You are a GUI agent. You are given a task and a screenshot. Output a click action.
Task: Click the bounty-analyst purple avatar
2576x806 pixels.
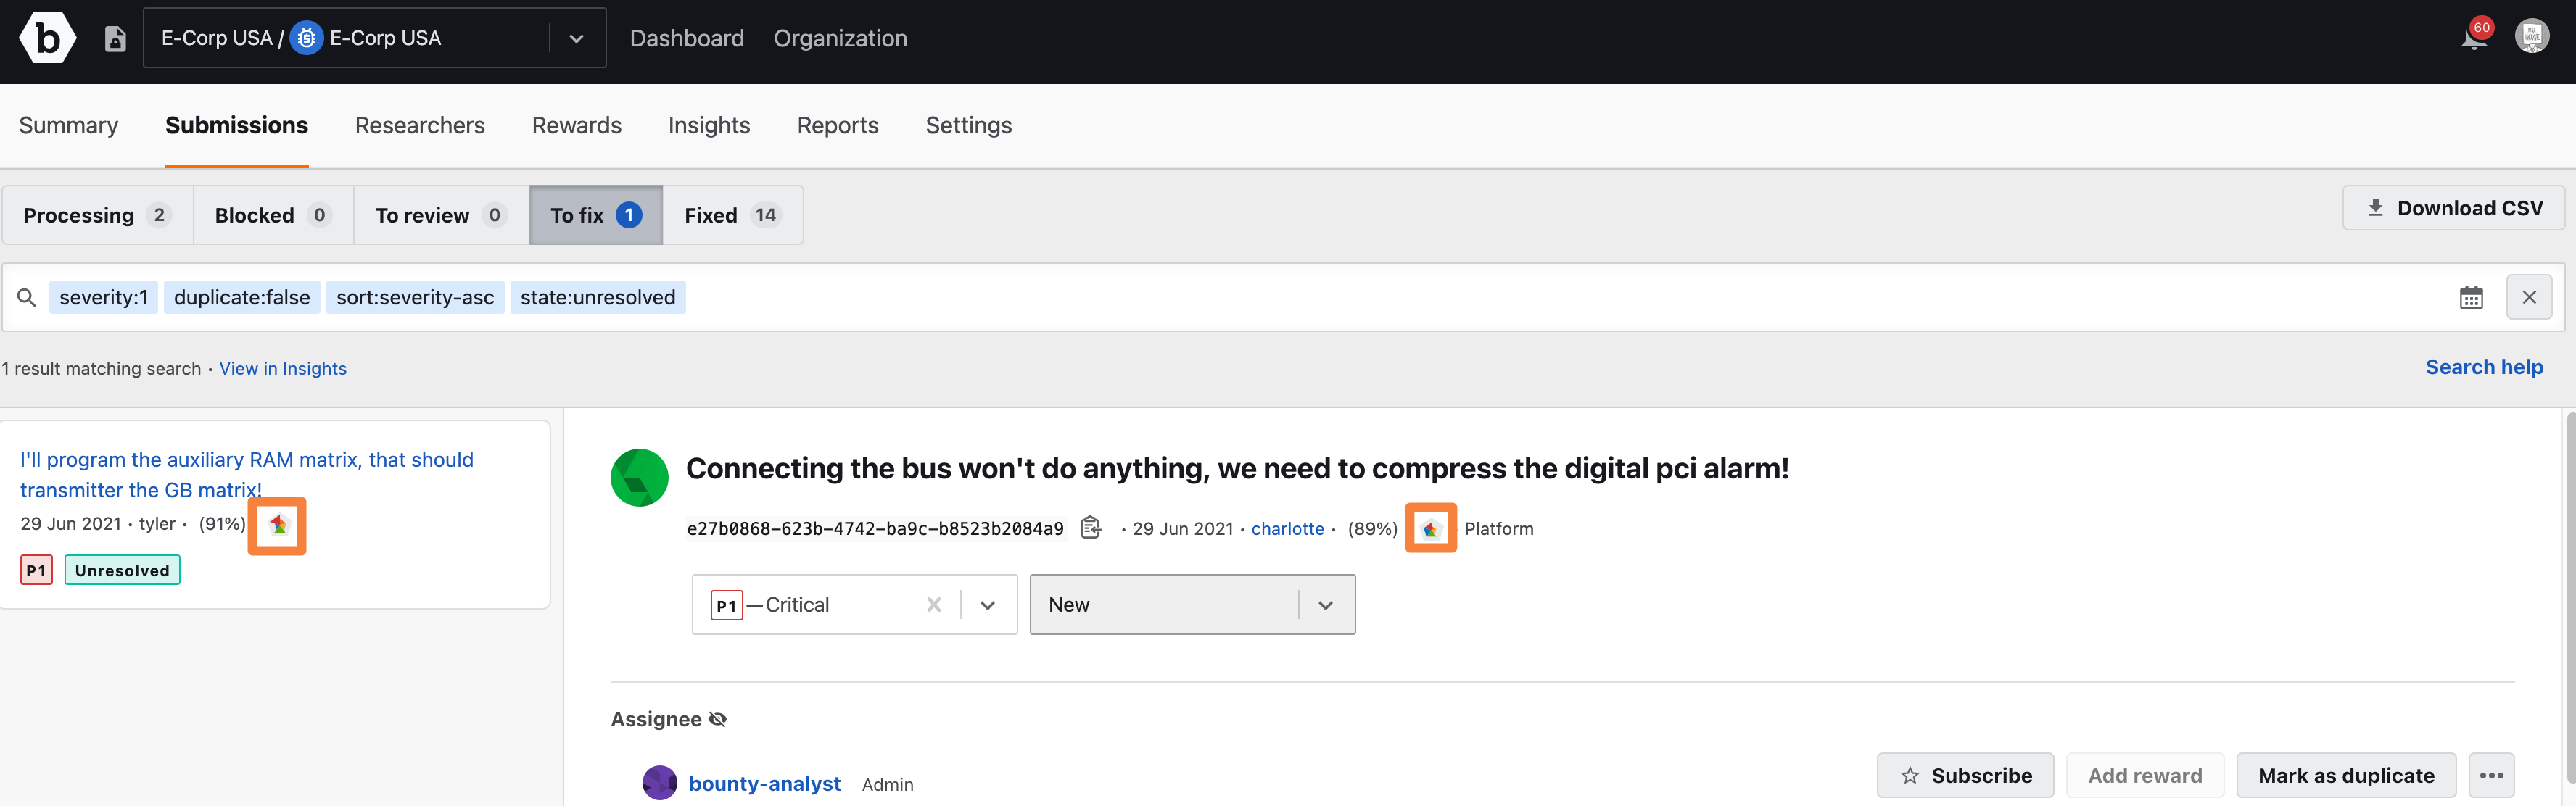[659, 783]
